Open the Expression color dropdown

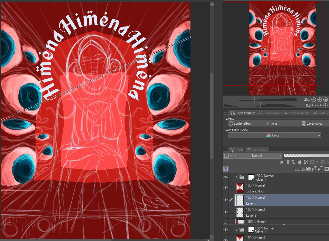pos(274,135)
